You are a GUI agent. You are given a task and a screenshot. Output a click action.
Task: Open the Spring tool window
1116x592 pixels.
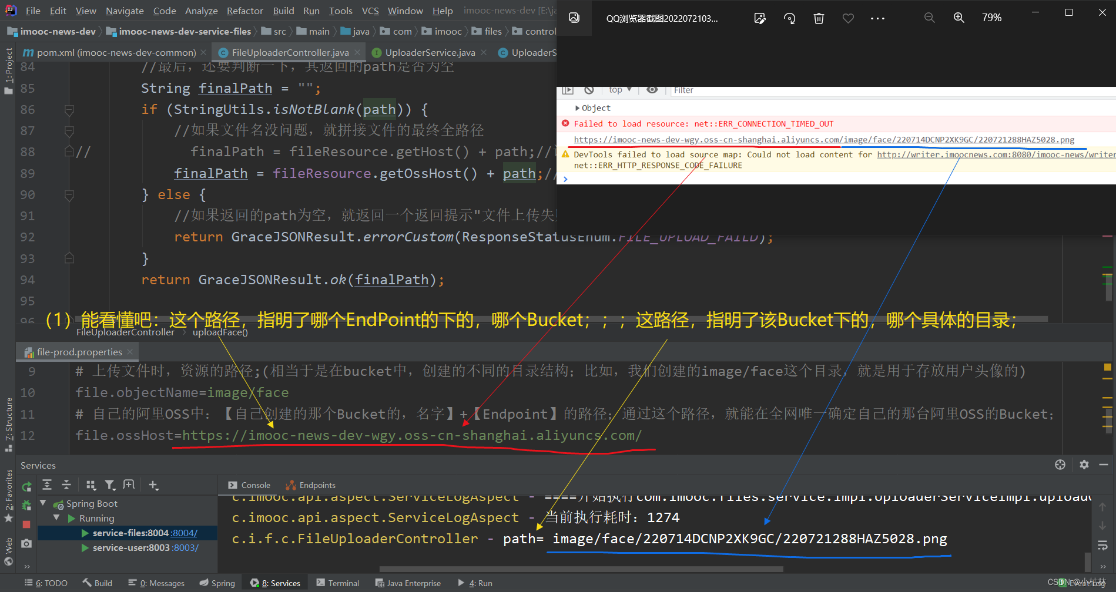[217, 583]
